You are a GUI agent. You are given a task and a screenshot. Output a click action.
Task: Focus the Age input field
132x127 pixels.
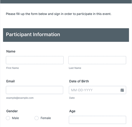97,120
